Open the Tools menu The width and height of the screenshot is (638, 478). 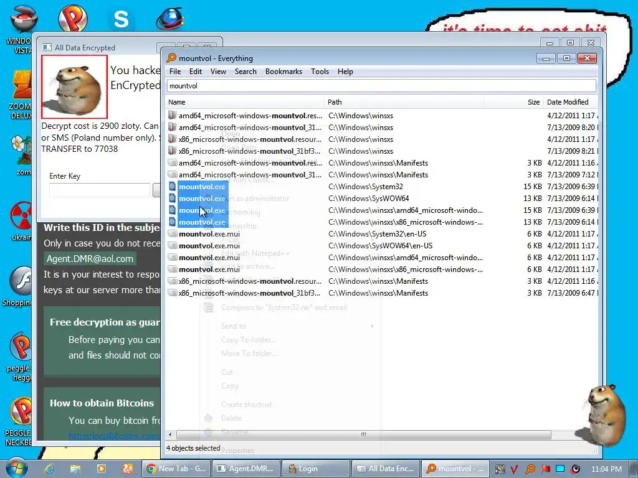(x=320, y=72)
